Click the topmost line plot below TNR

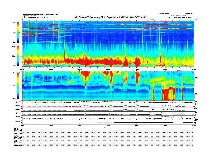[x=108, y=102]
